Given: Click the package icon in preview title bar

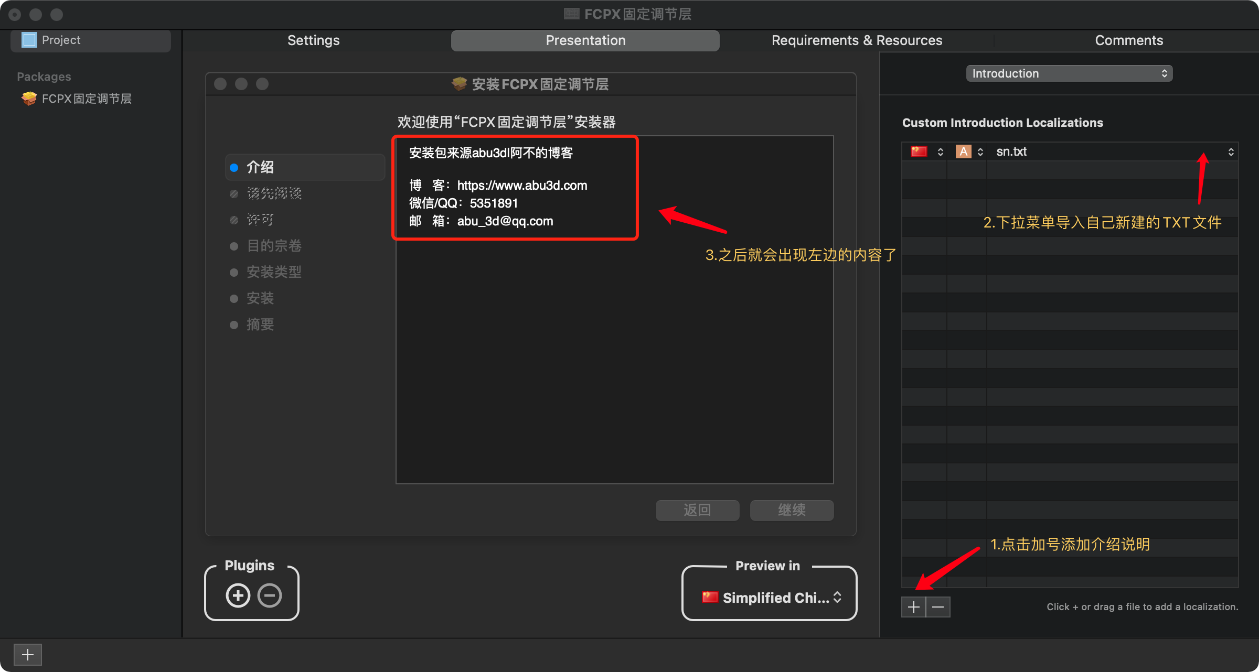Looking at the screenshot, I should (x=460, y=84).
